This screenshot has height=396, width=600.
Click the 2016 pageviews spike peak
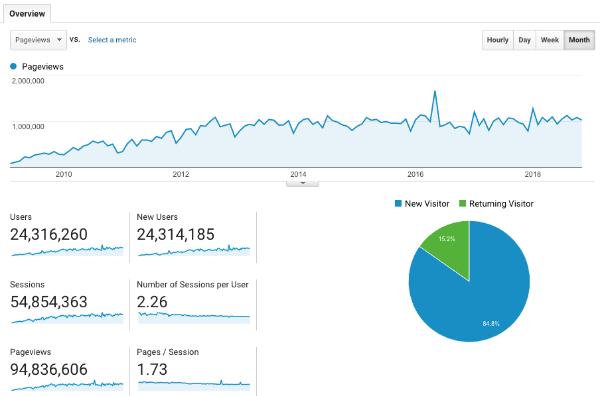(x=435, y=91)
